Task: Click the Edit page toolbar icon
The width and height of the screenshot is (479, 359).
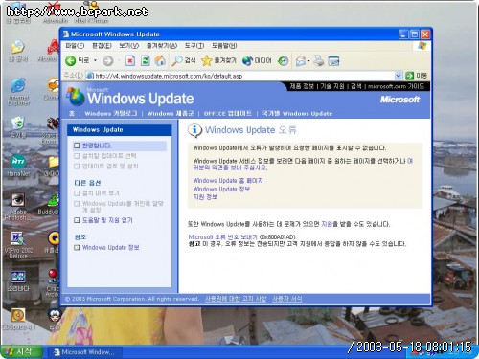Action: (333, 60)
